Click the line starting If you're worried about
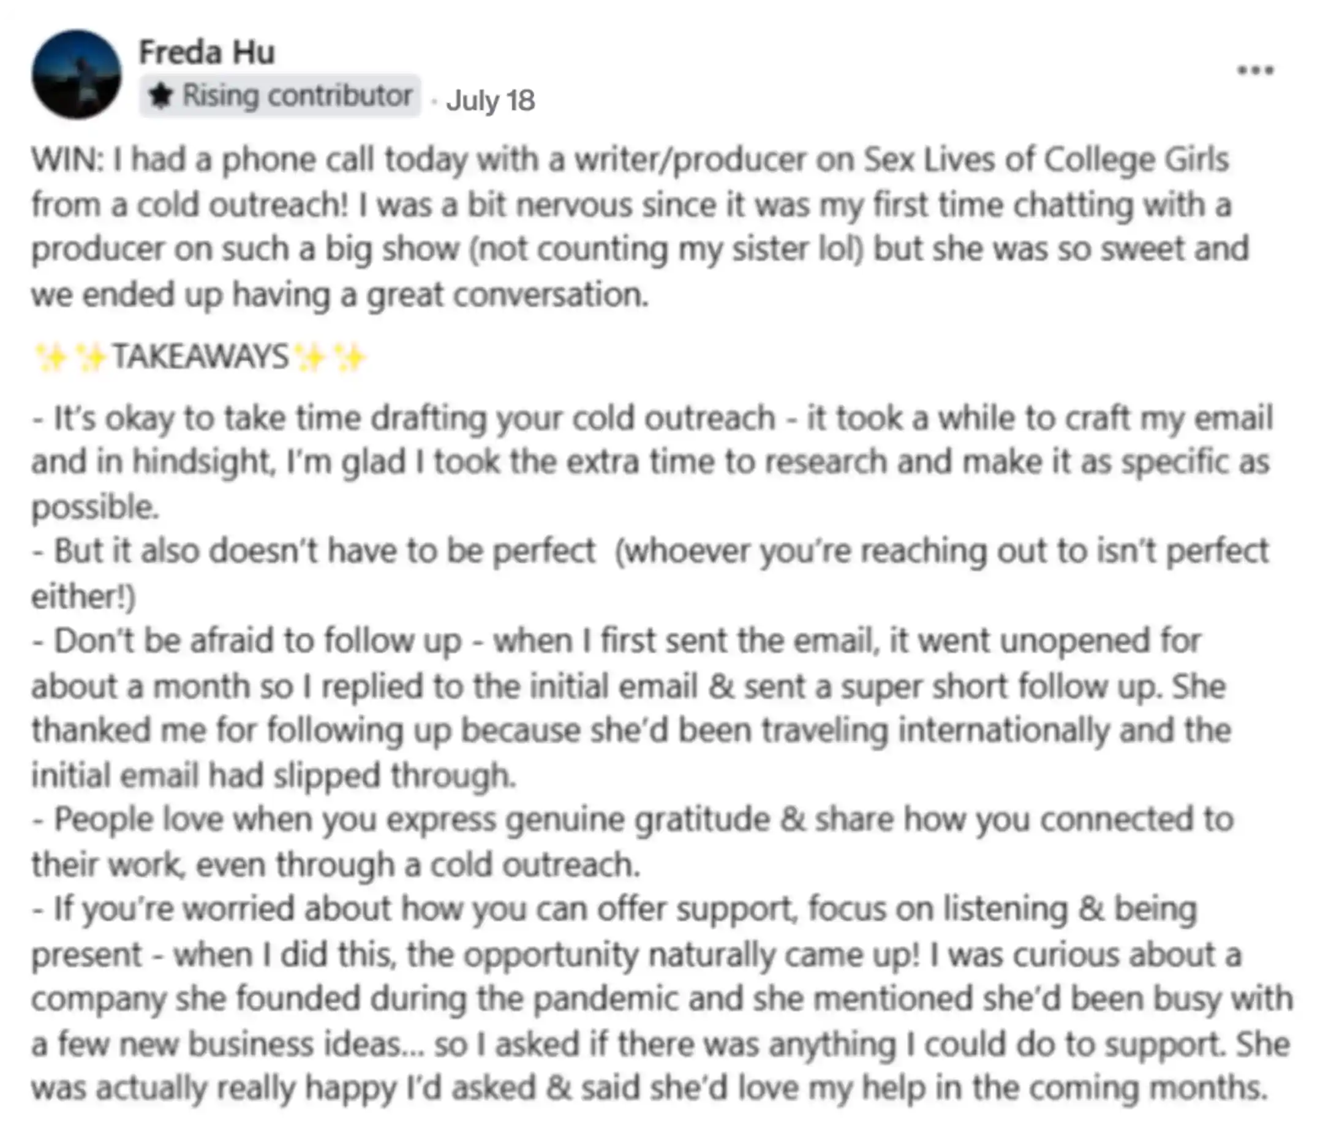 pyautogui.click(x=614, y=909)
